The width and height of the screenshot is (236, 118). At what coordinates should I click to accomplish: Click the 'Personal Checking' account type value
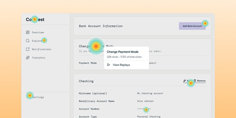(149, 117)
